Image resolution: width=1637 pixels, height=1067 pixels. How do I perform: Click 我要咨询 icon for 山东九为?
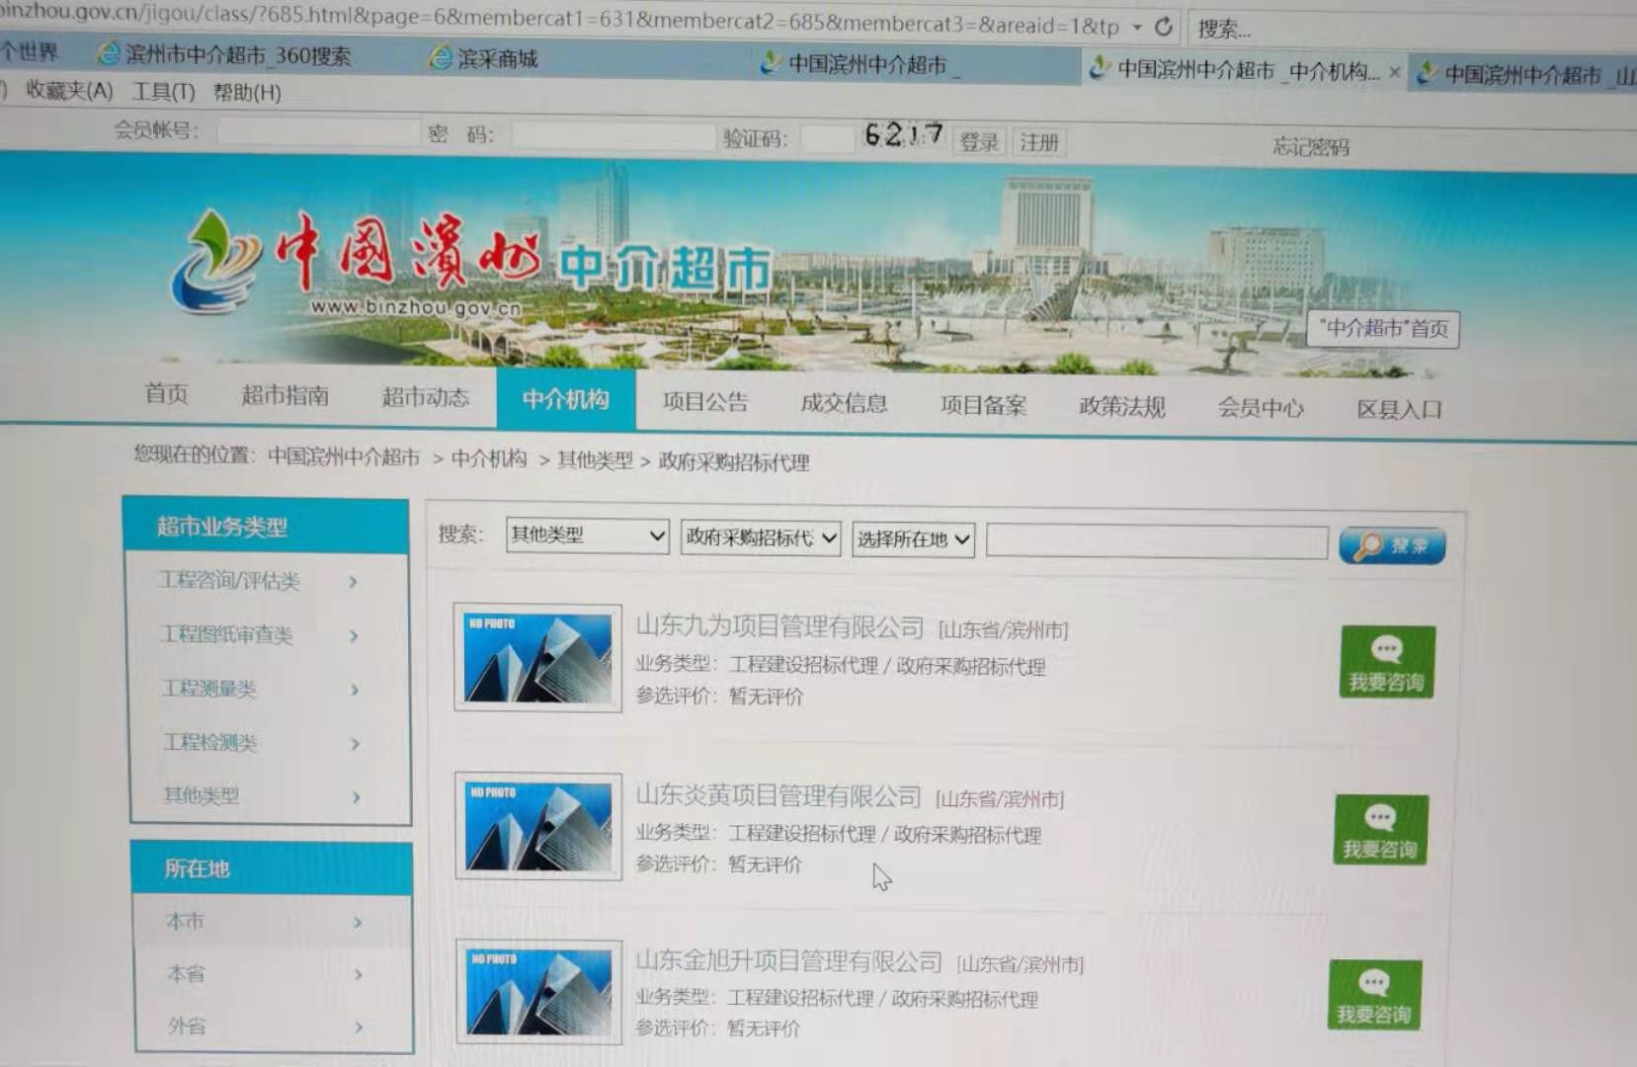point(1387,662)
